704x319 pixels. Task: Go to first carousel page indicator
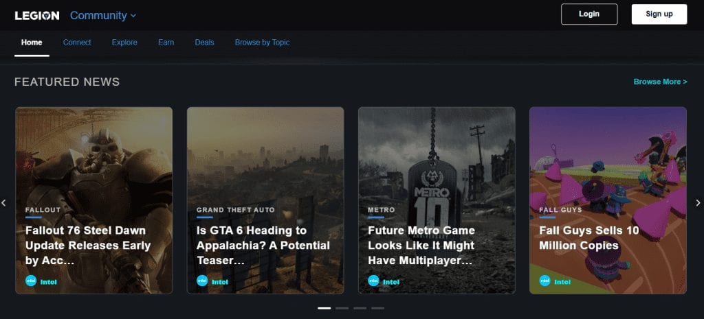click(x=324, y=308)
